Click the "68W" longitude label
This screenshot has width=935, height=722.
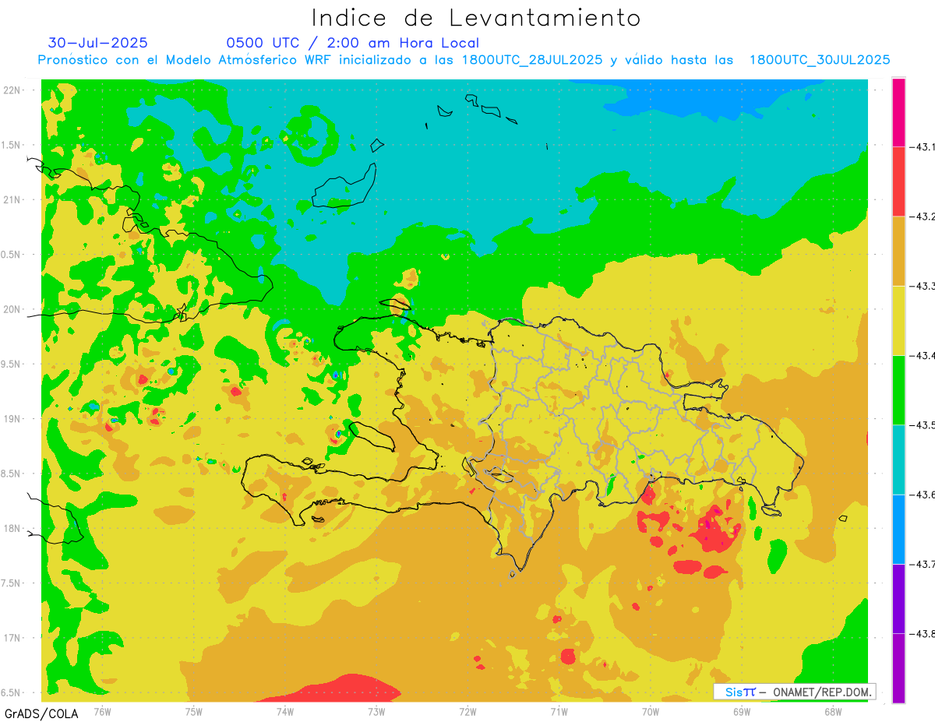coord(833,711)
